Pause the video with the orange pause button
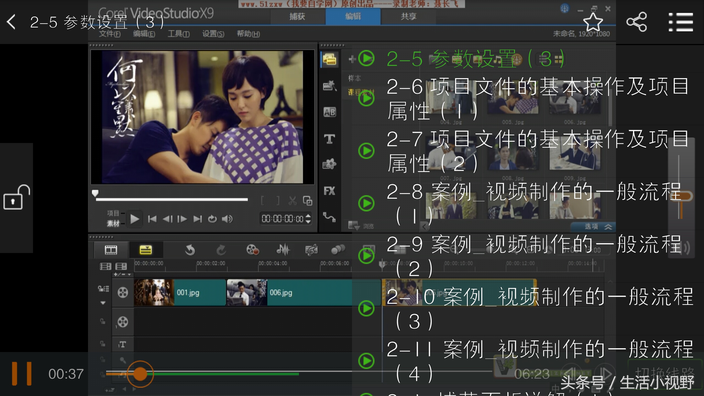This screenshot has height=396, width=704. 21,373
